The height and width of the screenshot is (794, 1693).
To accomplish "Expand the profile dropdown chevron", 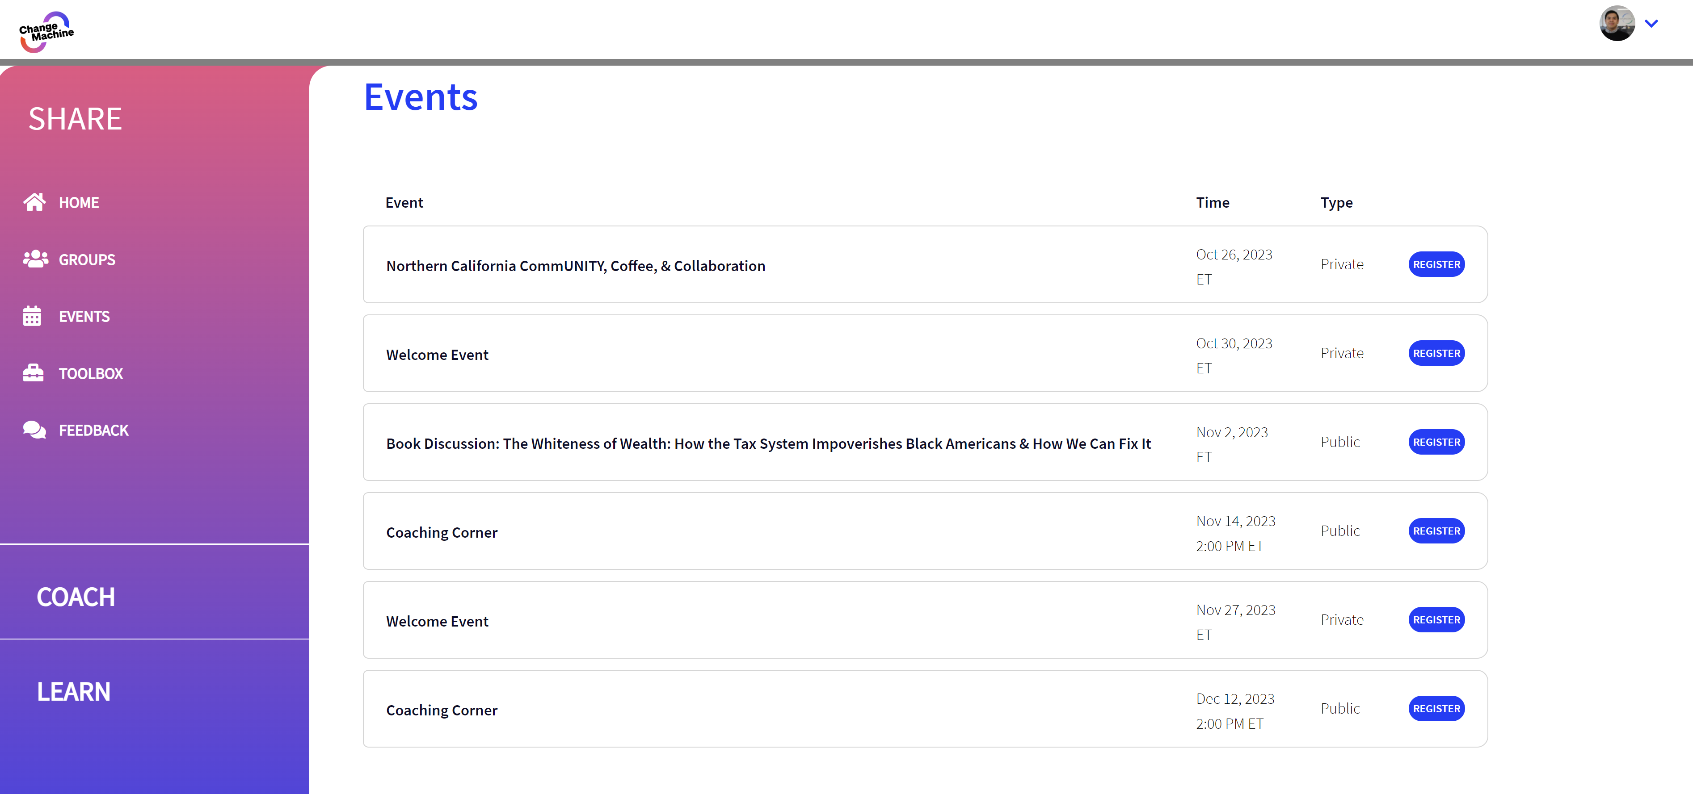I will [x=1651, y=24].
